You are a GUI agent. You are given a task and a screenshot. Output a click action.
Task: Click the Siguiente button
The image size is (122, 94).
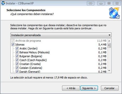(x=89, y=88)
